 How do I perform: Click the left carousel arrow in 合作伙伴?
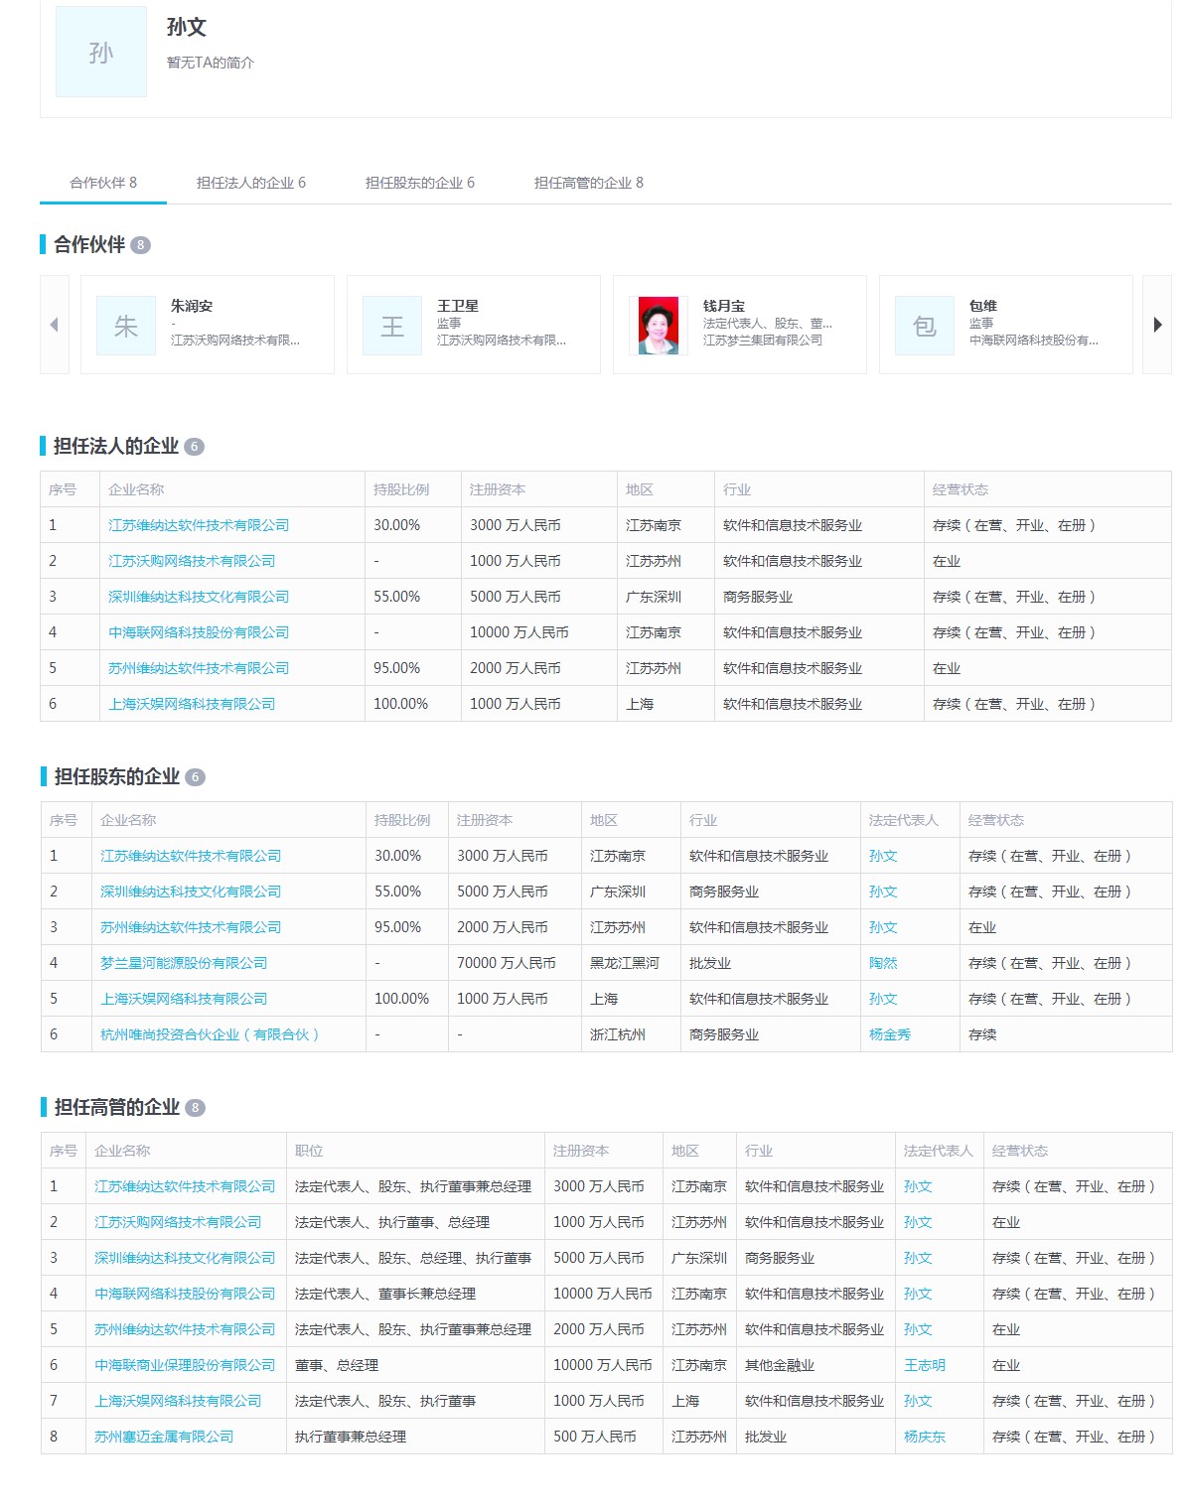55,325
